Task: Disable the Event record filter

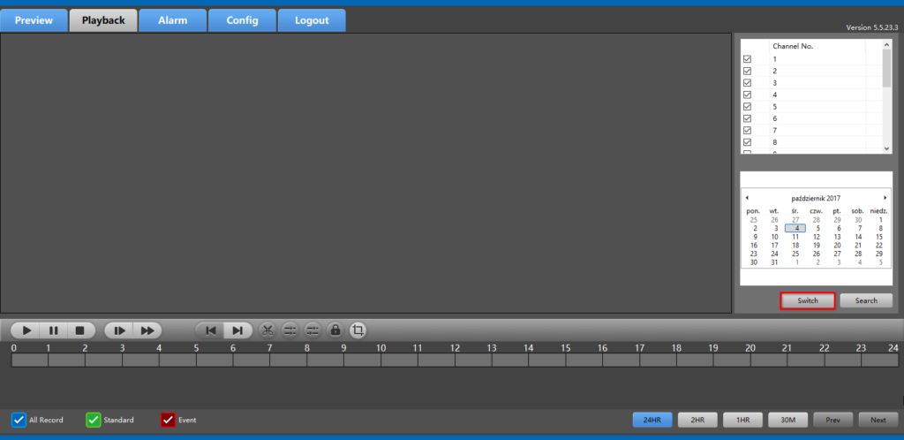Action: [168, 420]
